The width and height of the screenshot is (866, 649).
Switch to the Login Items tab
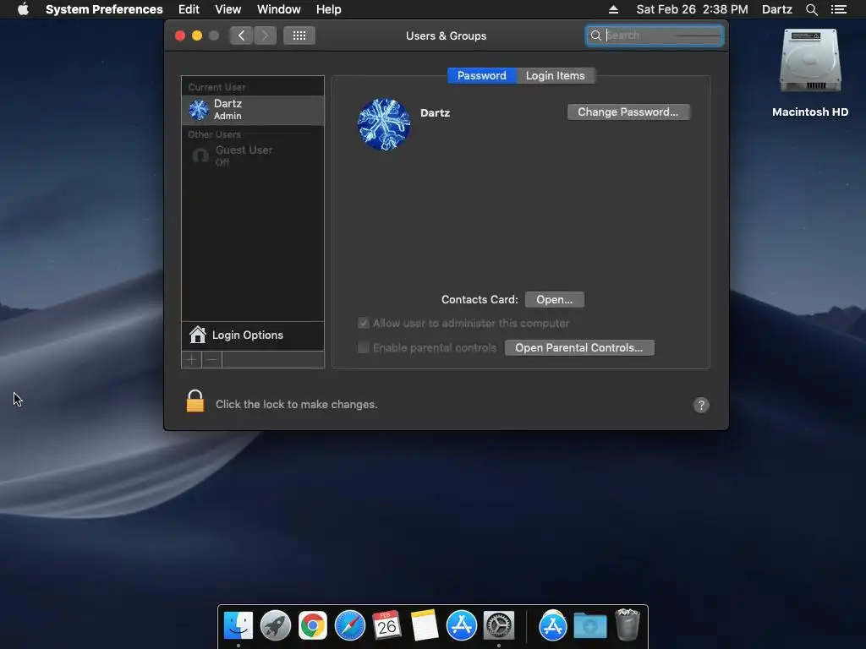(555, 75)
